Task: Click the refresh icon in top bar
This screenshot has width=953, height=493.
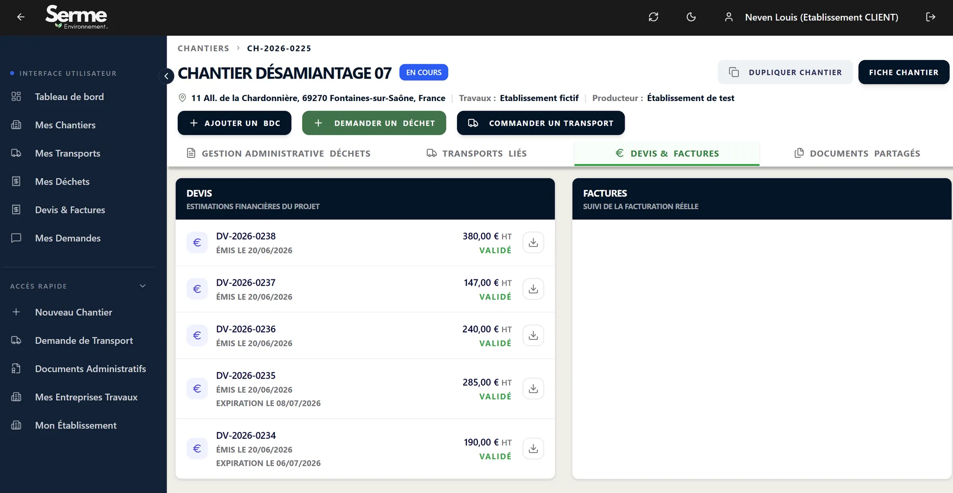Action: (x=653, y=17)
